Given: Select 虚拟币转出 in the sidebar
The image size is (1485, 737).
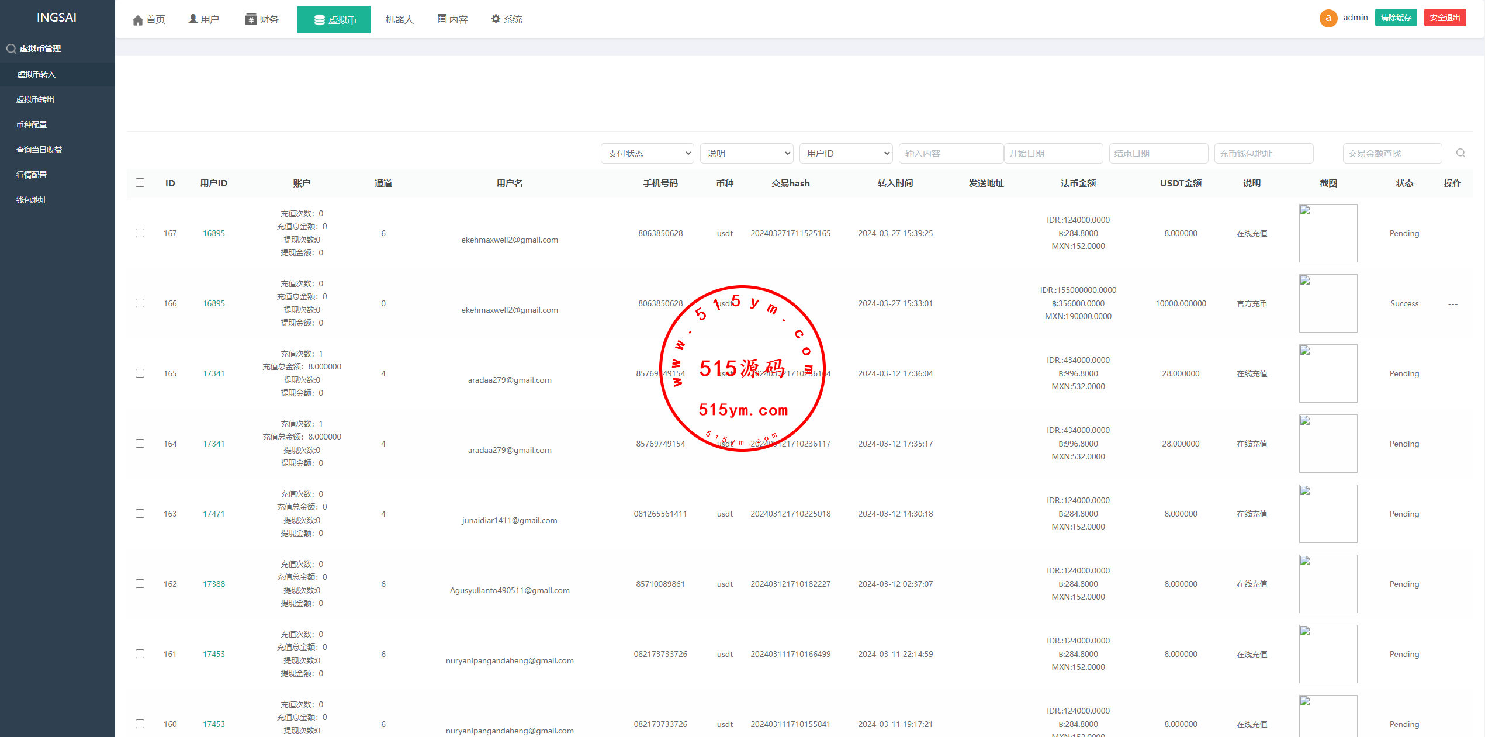Looking at the screenshot, I should point(35,99).
